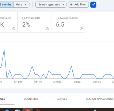
Task: Select the 3 months date range
Action: click(6, 5)
